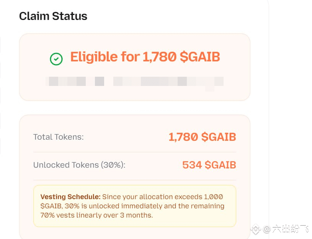Click the Binance Square watermark logo

255,229
